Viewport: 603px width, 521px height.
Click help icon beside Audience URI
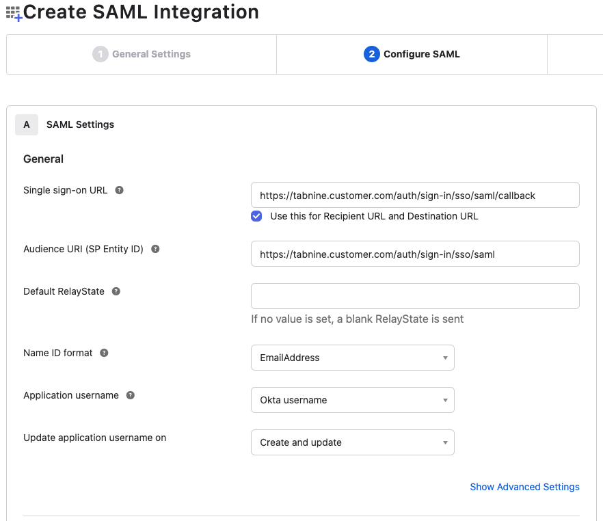click(155, 249)
